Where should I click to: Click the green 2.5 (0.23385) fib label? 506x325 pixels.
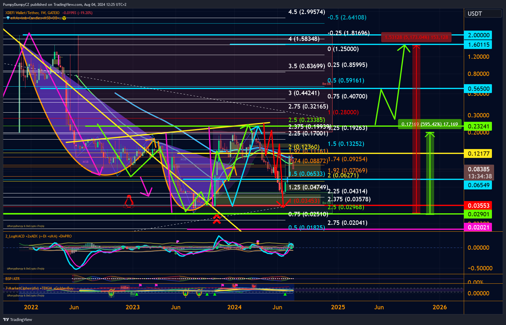point(307,120)
